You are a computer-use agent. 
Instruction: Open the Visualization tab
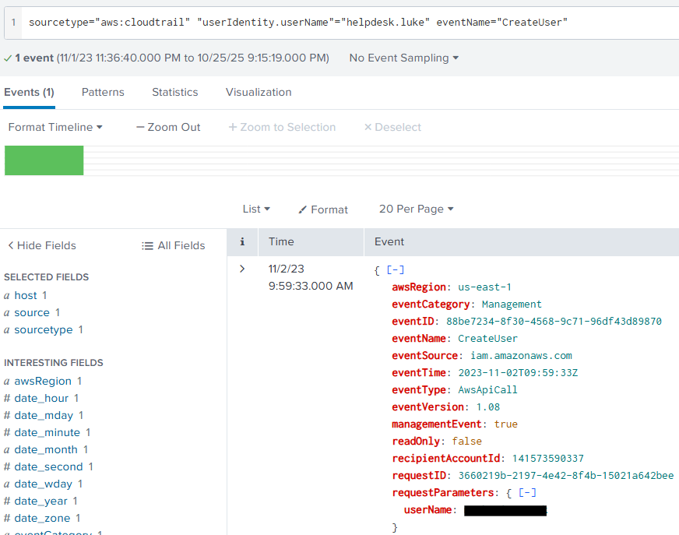click(259, 92)
